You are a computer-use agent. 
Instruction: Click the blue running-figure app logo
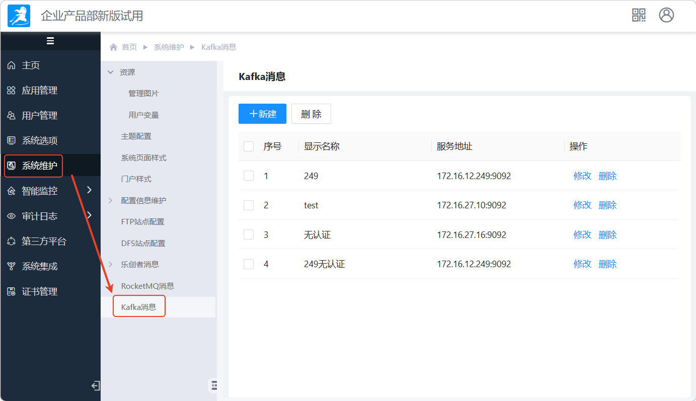tap(19, 16)
